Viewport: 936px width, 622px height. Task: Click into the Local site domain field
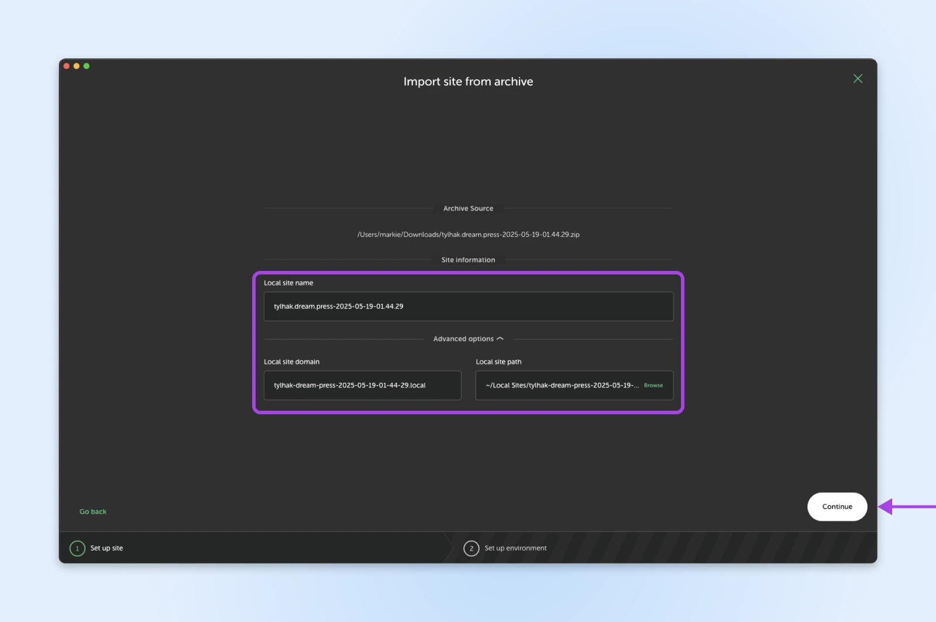point(362,386)
